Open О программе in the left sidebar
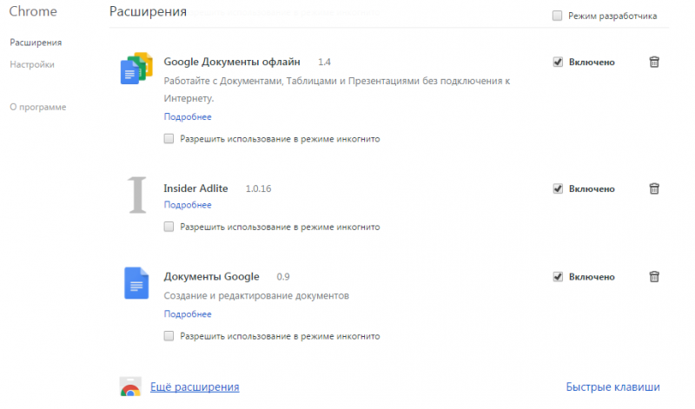Screen dimensions: 695x409 pos(37,107)
